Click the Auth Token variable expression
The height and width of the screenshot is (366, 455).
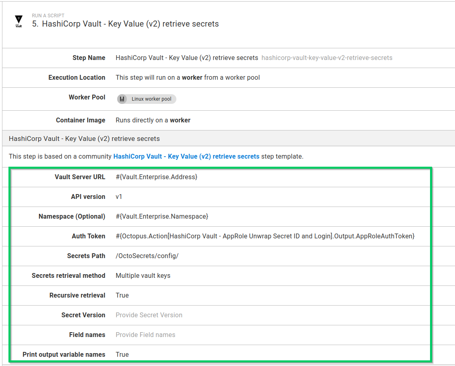265,236
